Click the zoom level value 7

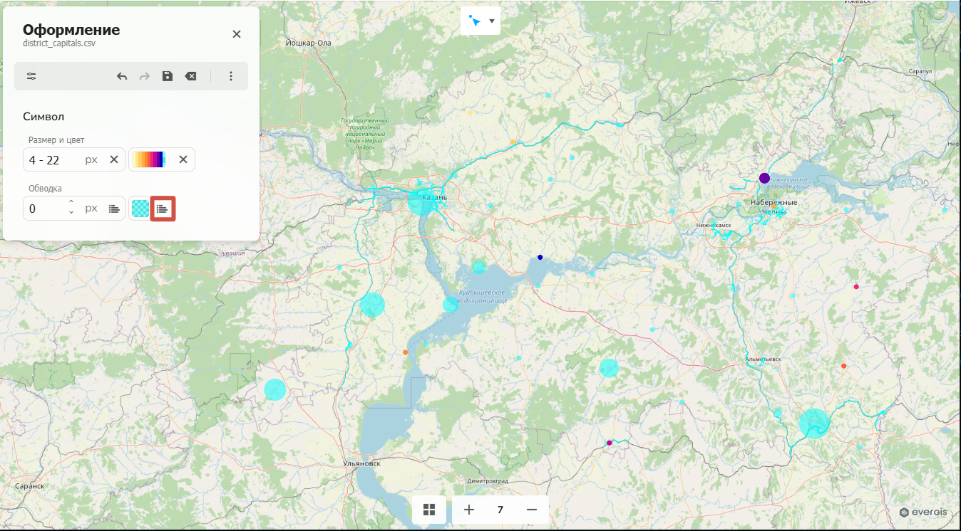tap(500, 510)
